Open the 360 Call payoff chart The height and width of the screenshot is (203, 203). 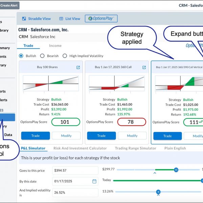tap(117, 83)
